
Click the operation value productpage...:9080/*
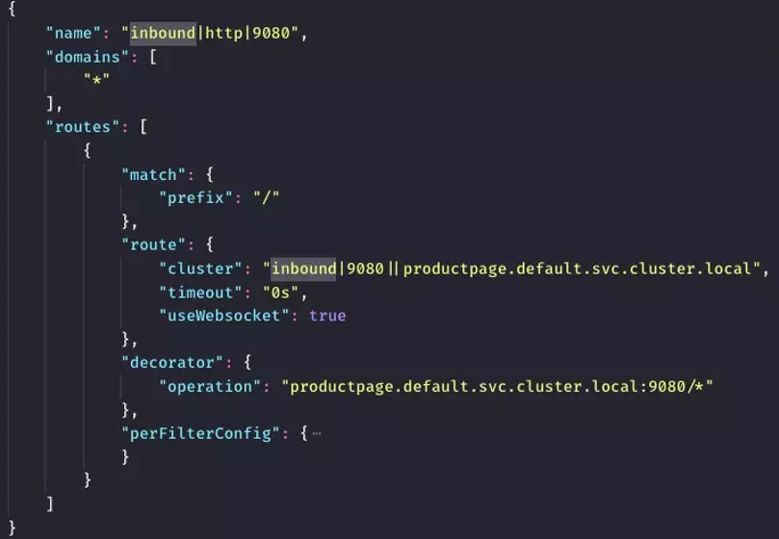tap(497, 387)
